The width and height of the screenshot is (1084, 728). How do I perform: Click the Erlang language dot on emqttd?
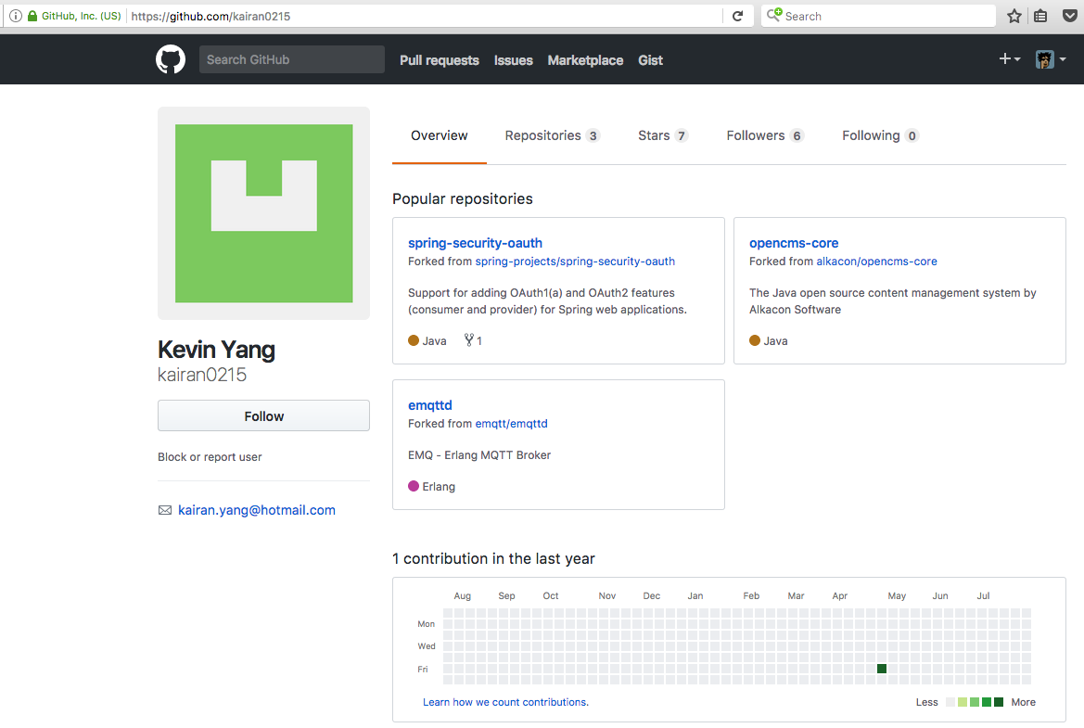414,486
